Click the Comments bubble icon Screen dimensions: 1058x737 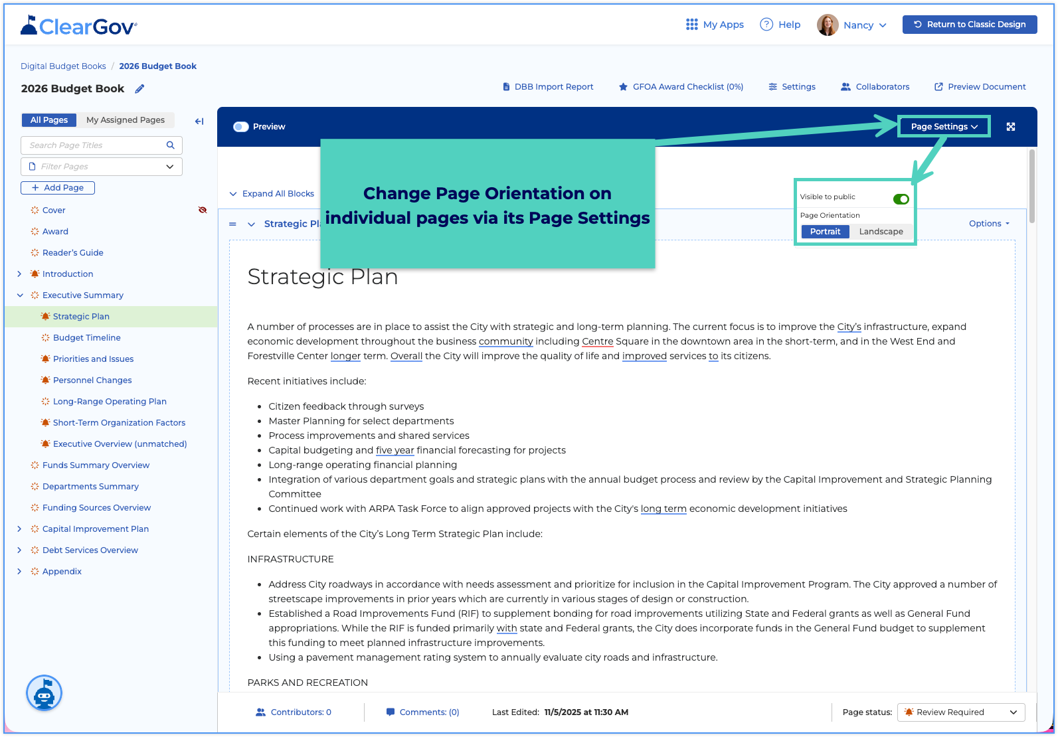[x=391, y=712]
